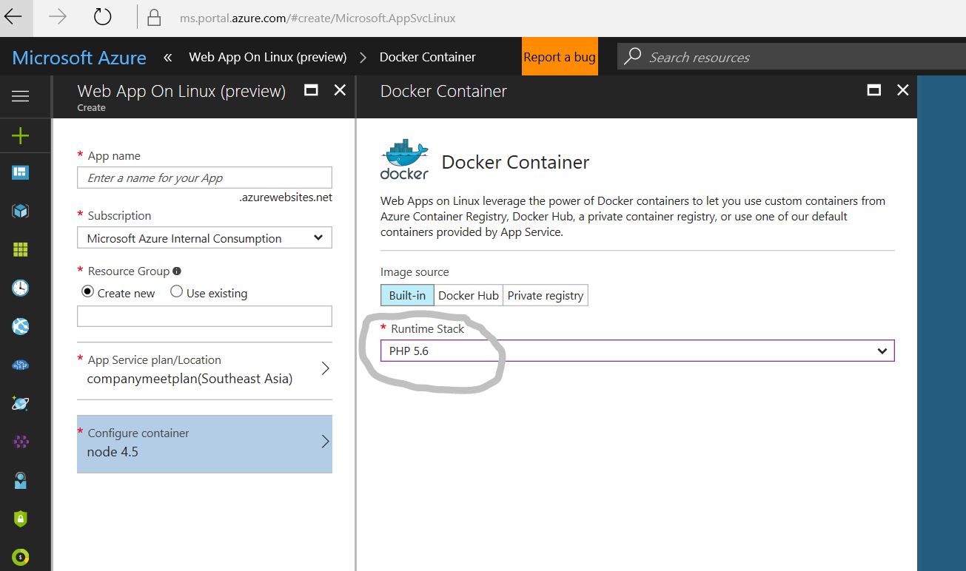Click the green plus New icon
Viewport: 966px width, 571px height.
tap(21, 135)
